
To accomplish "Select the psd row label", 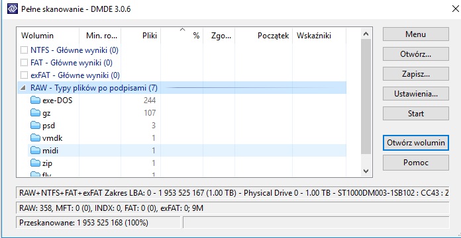I will click(48, 126).
